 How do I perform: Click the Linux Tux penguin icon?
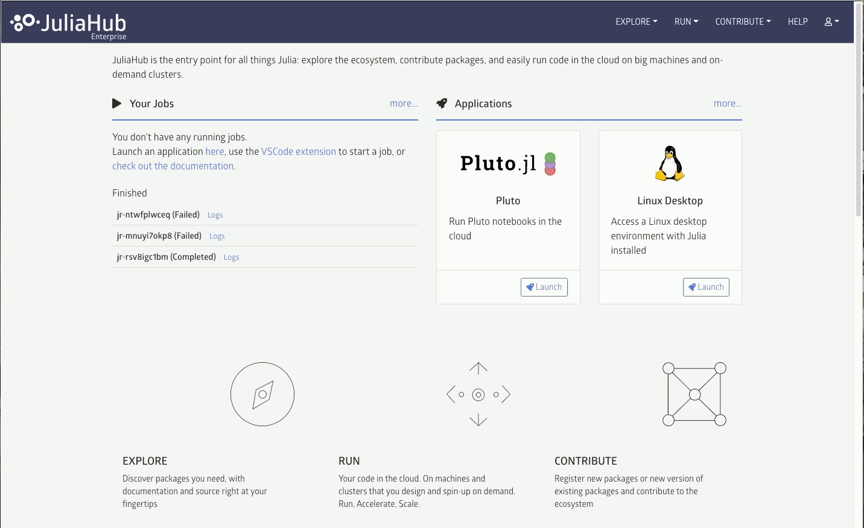point(670,163)
